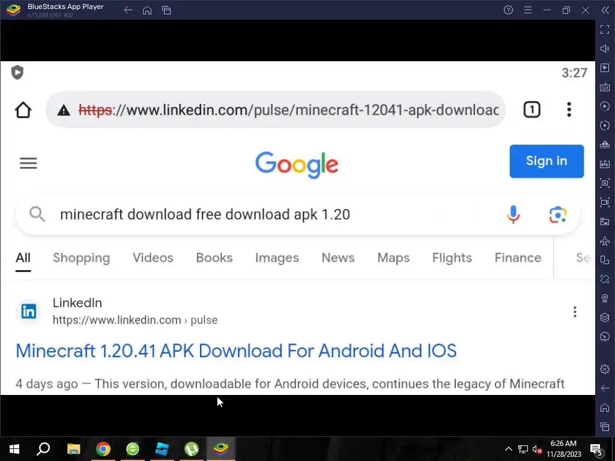Screen dimensions: 615x461
Task: Open Minecraft 1.20.41 APK Download result link
Action: click(236, 351)
